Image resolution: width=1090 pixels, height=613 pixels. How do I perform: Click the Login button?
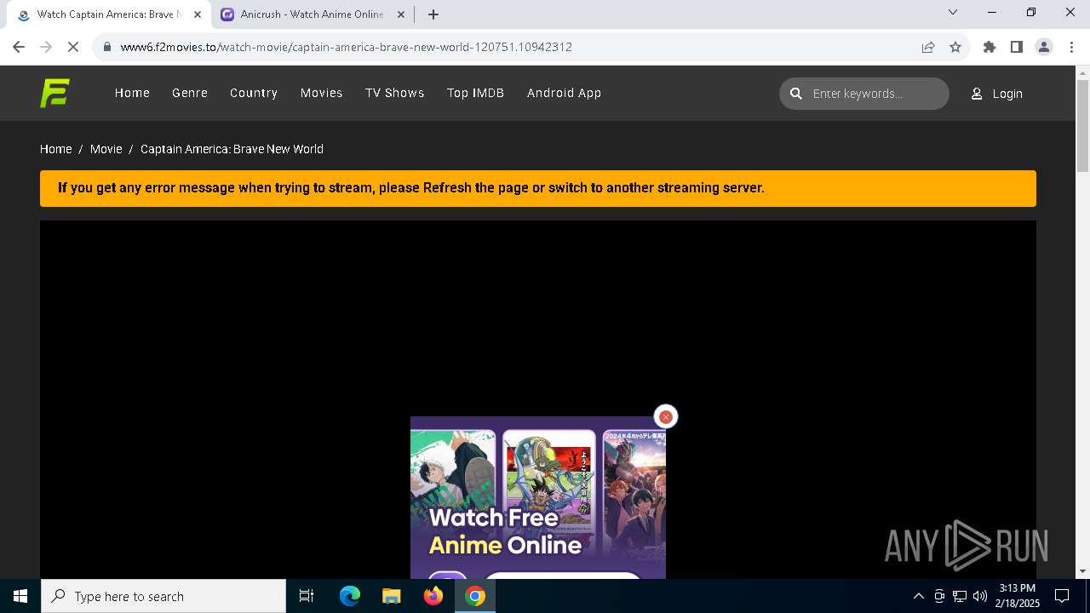tap(997, 94)
